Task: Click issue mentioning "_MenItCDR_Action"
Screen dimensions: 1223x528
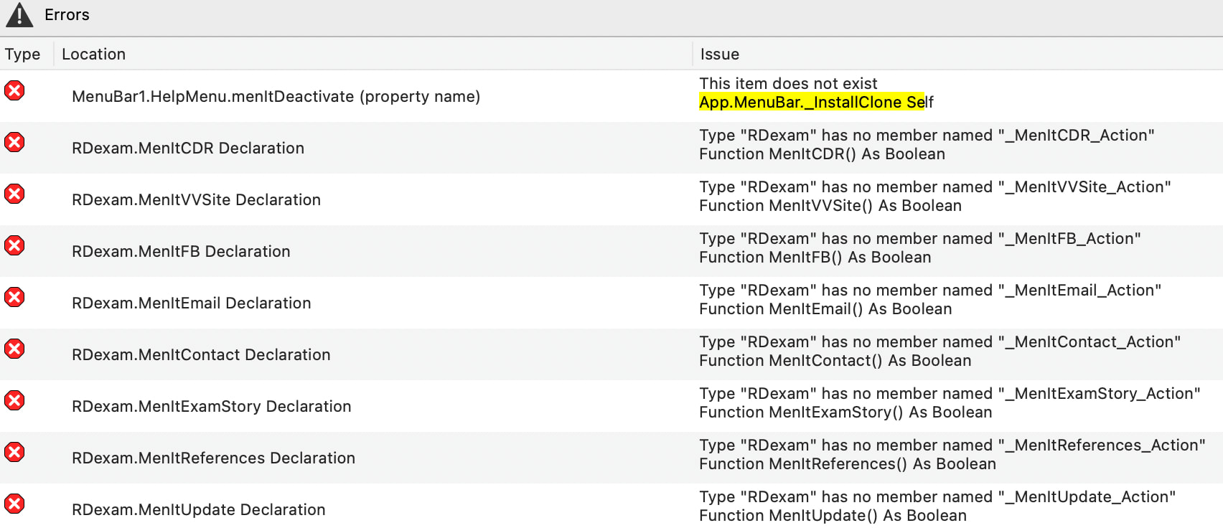Action: coord(927,136)
